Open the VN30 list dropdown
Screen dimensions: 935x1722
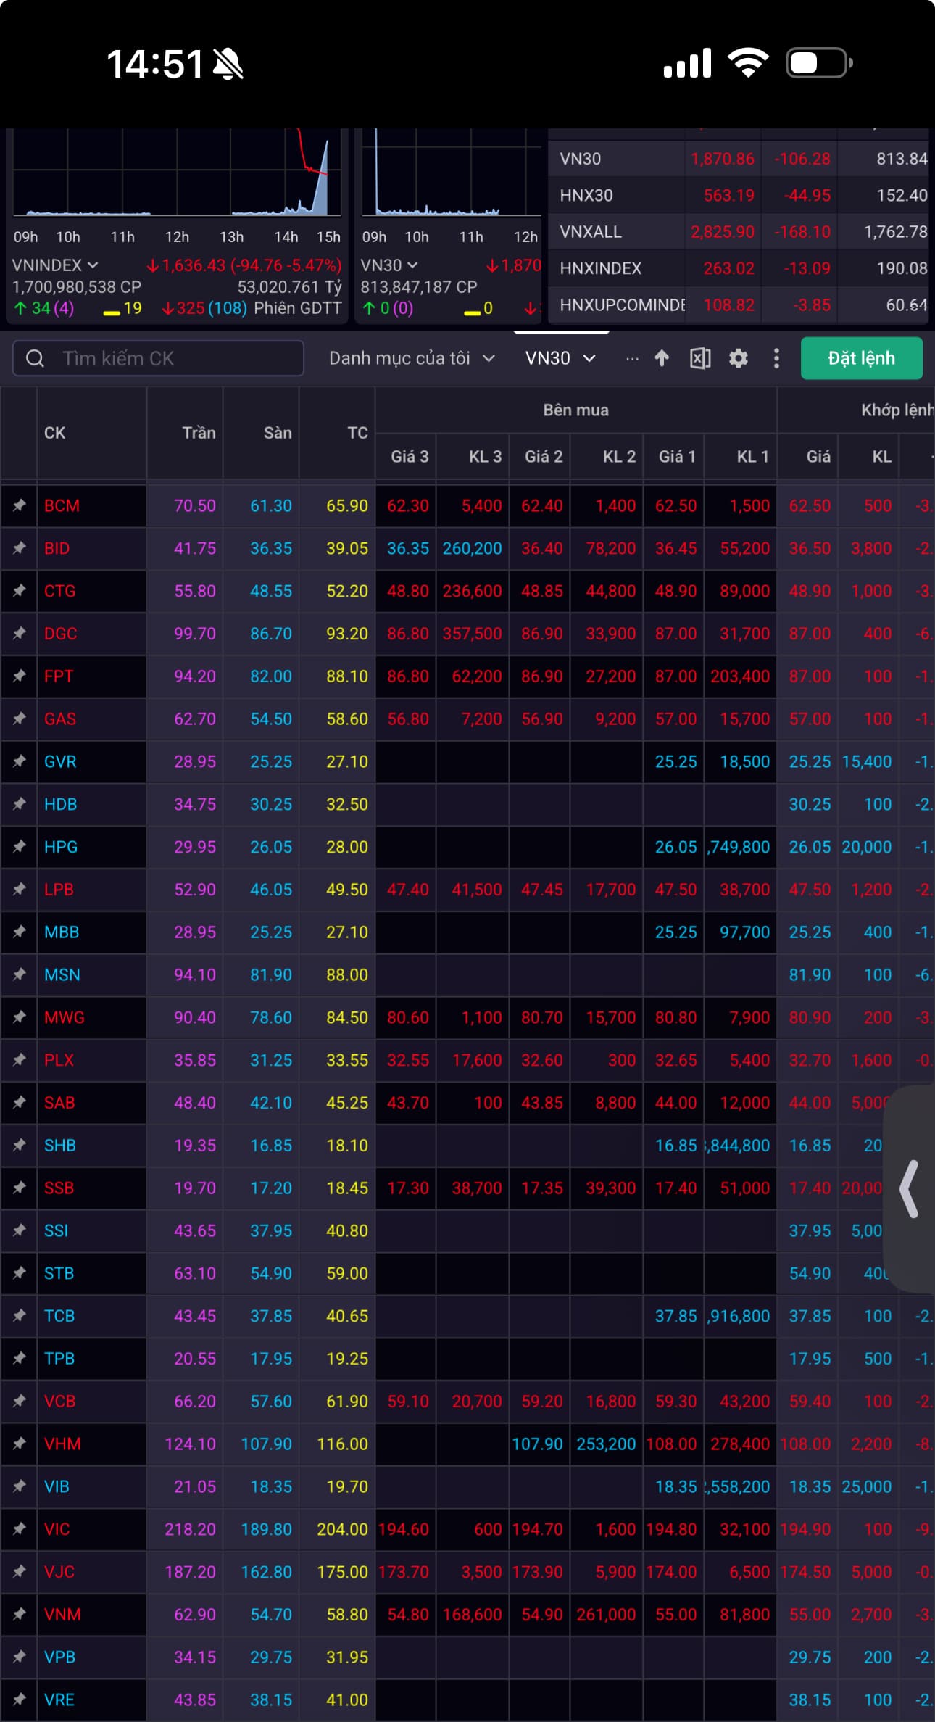click(560, 358)
